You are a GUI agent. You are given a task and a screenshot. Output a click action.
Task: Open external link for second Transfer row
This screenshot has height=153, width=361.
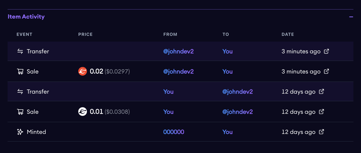[321, 91]
